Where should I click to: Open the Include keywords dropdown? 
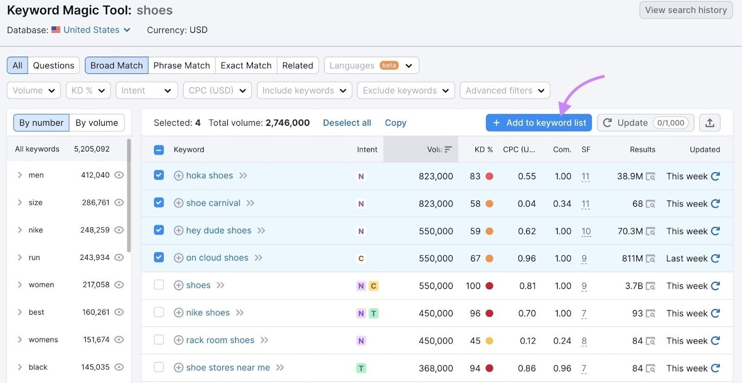[x=304, y=91]
